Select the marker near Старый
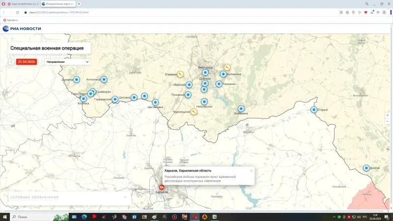 314,110
